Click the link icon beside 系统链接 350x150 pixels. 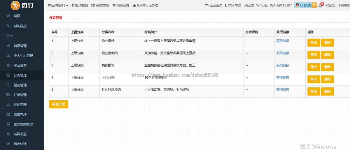(8, 26)
